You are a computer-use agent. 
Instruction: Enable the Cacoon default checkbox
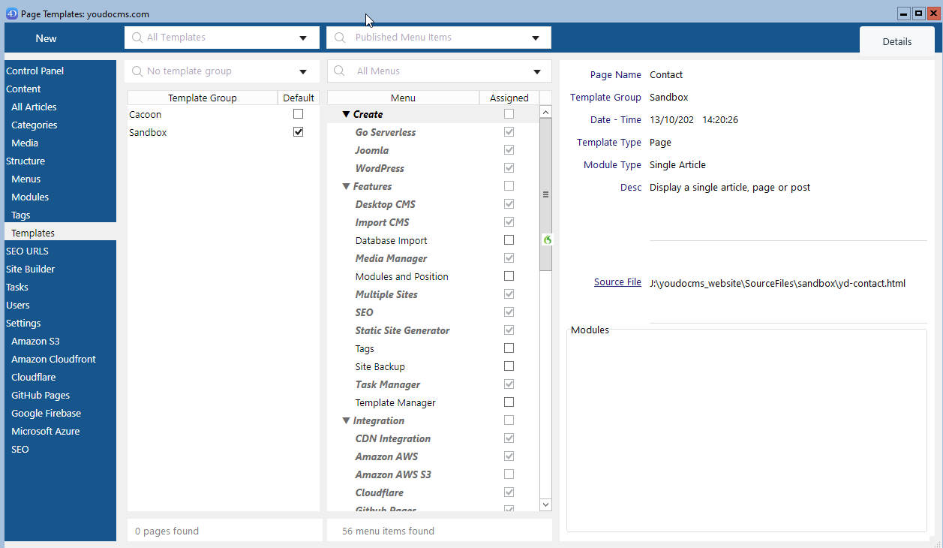(298, 114)
